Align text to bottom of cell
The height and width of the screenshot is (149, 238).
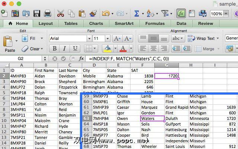coord(164,38)
